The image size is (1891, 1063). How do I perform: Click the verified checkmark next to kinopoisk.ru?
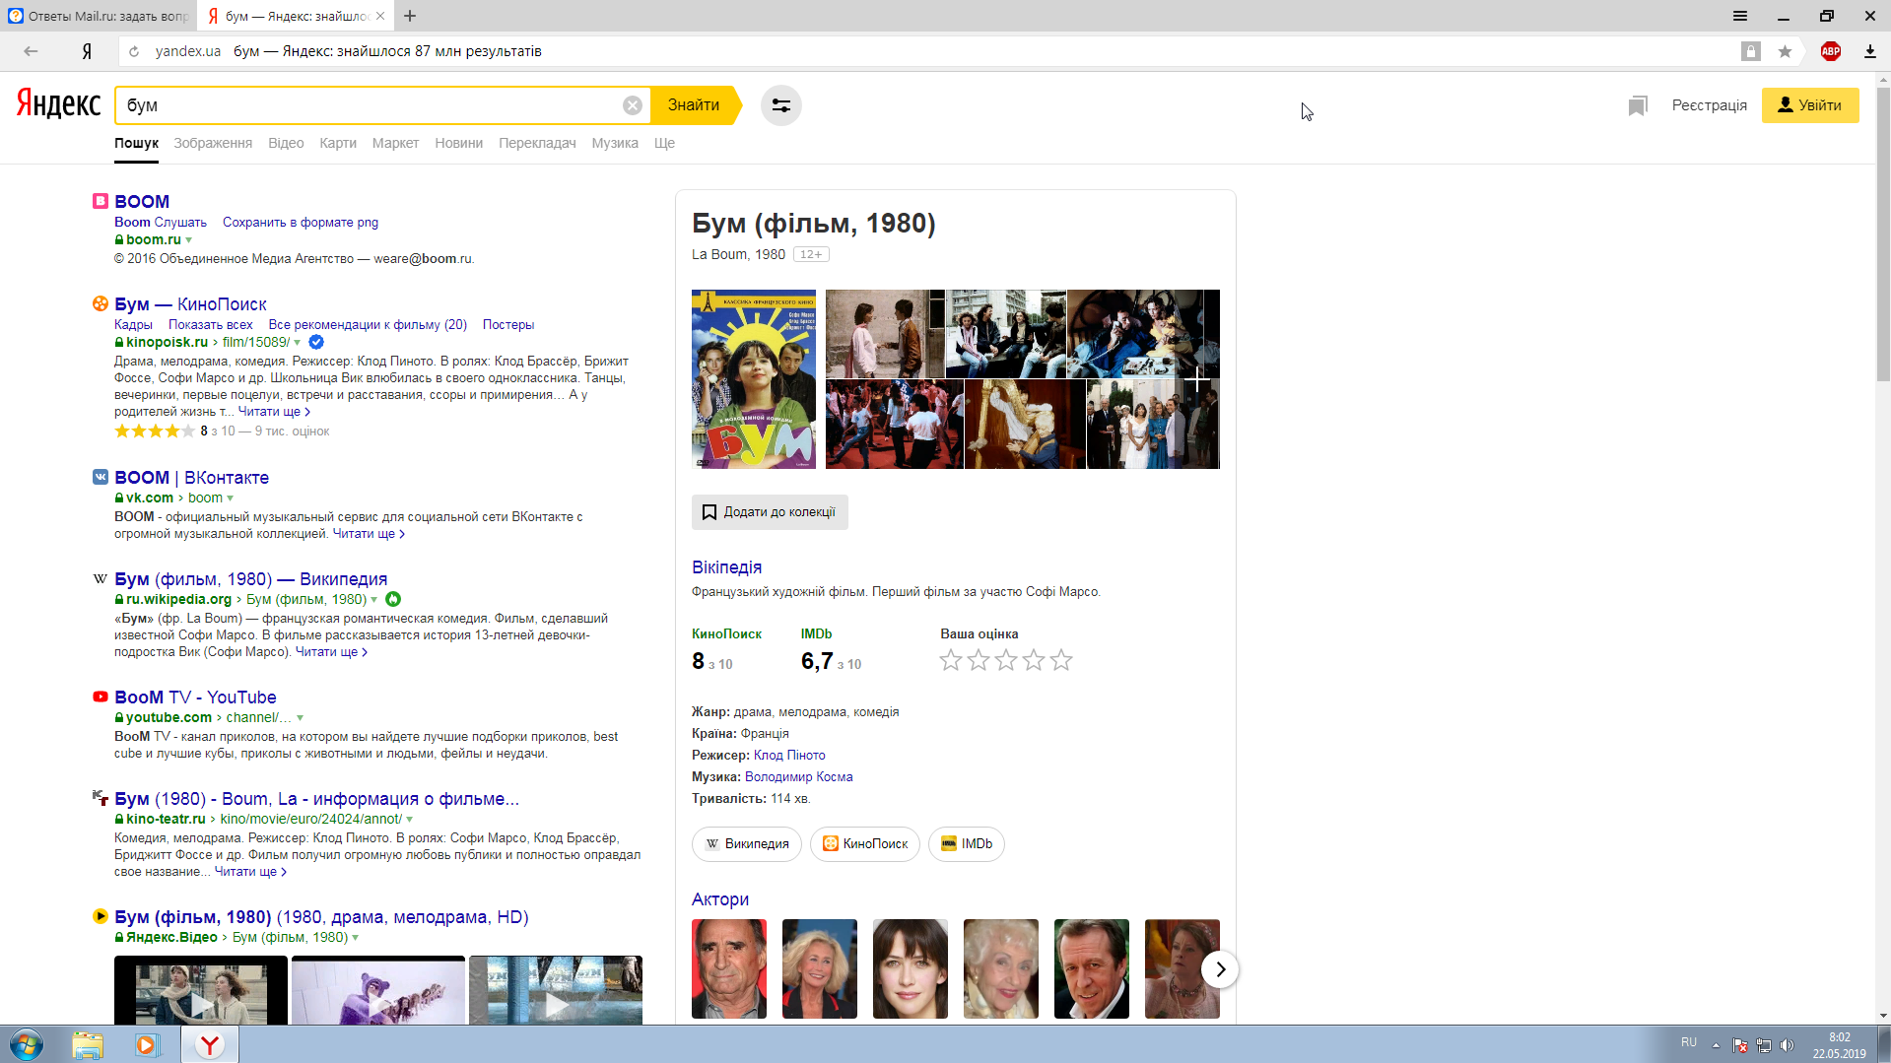(x=316, y=342)
